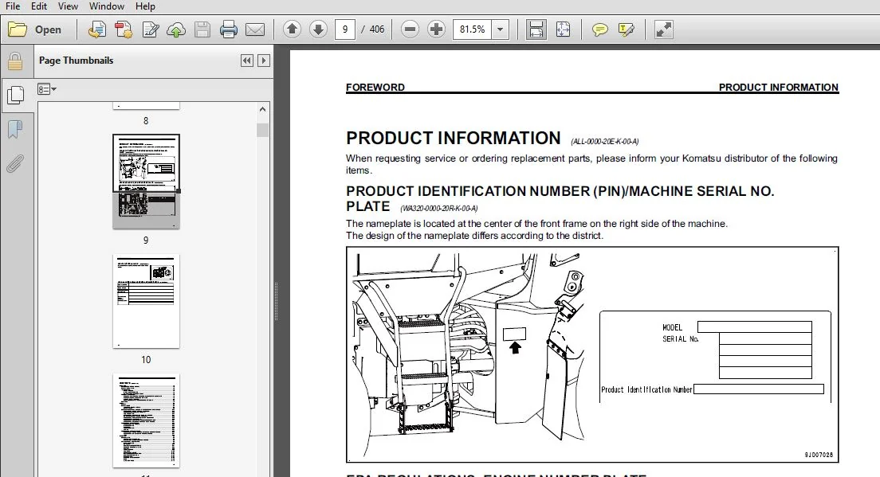Viewport: 880px width, 477px height.
Task: Click the page 8 thumbnail label
Action: [x=146, y=120]
